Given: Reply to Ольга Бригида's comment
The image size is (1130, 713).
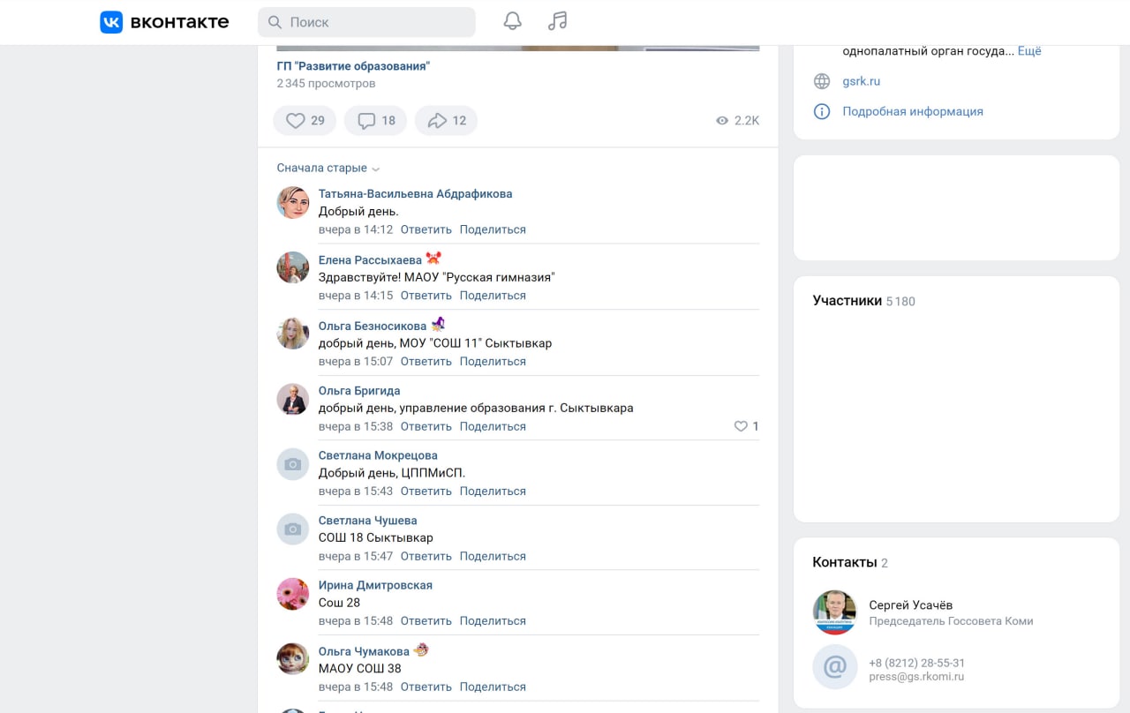Looking at the screenshot, I should tap(426, 426).
